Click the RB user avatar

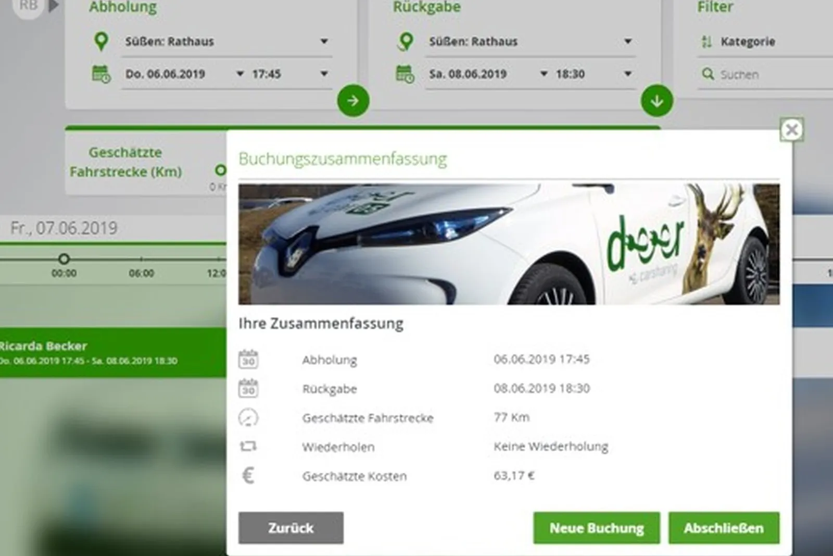(x=28, y=6)
